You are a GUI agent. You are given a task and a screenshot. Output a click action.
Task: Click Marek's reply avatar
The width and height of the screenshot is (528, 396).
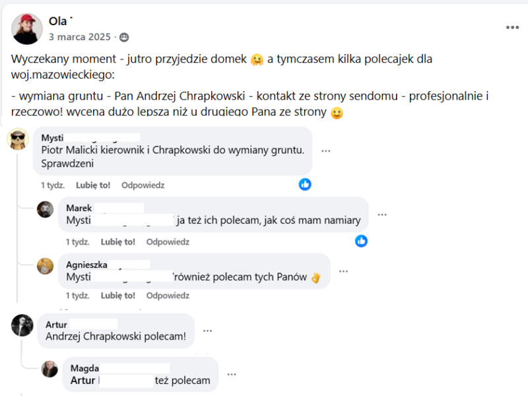click(46, 210)
